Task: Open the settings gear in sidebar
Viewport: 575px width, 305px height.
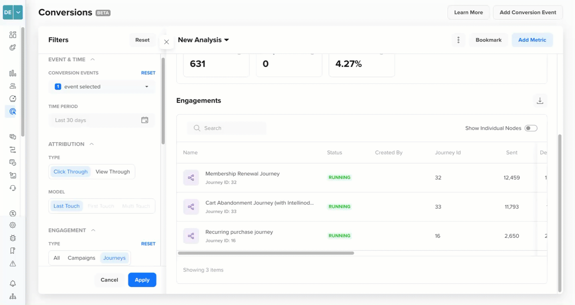Action: 13,225
